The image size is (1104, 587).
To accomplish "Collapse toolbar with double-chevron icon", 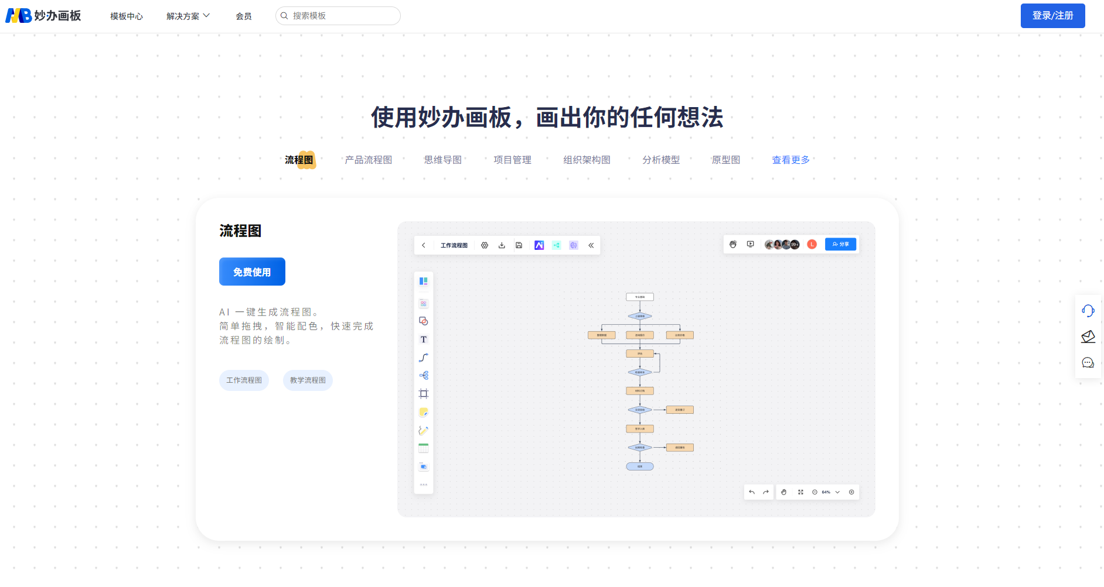I will 591,245.
